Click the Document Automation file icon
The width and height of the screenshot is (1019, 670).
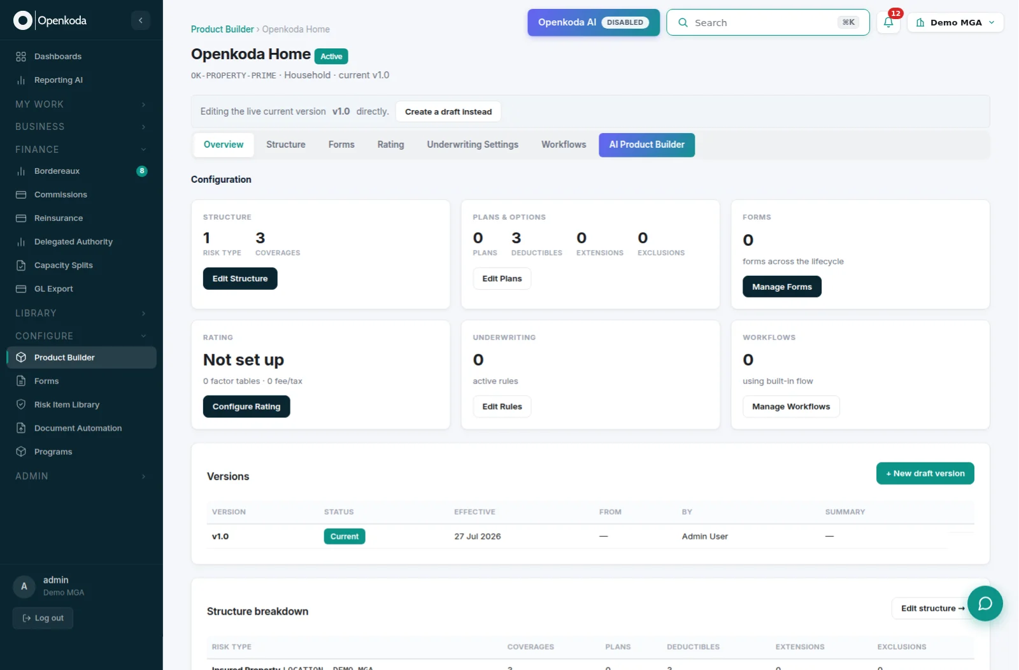pyautogui.click(x=21, y=429)
